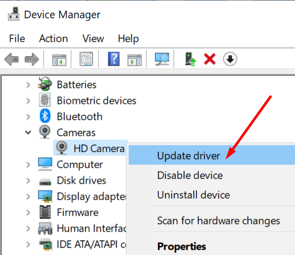Image resolution: width=295 pixels, height=255 pixels.
Task: Click the Batteries category icon
Action: pos(45,84)
